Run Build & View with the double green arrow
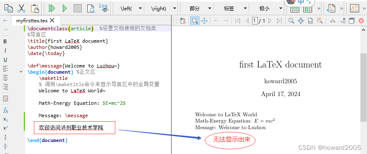The width and height of the screenshot is (367, 154). pos(52,8)
